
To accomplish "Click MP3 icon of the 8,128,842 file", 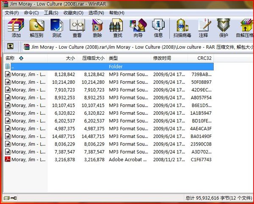I will click(8, 74).
